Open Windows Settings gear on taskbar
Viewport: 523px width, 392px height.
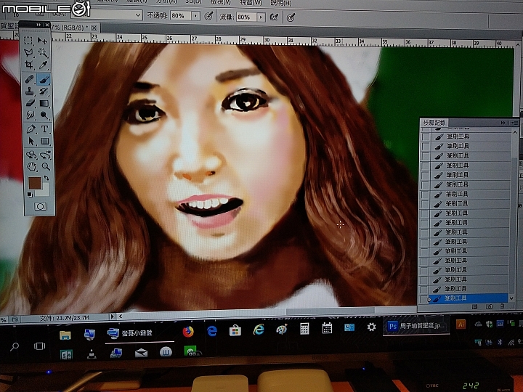coord(371,327)
